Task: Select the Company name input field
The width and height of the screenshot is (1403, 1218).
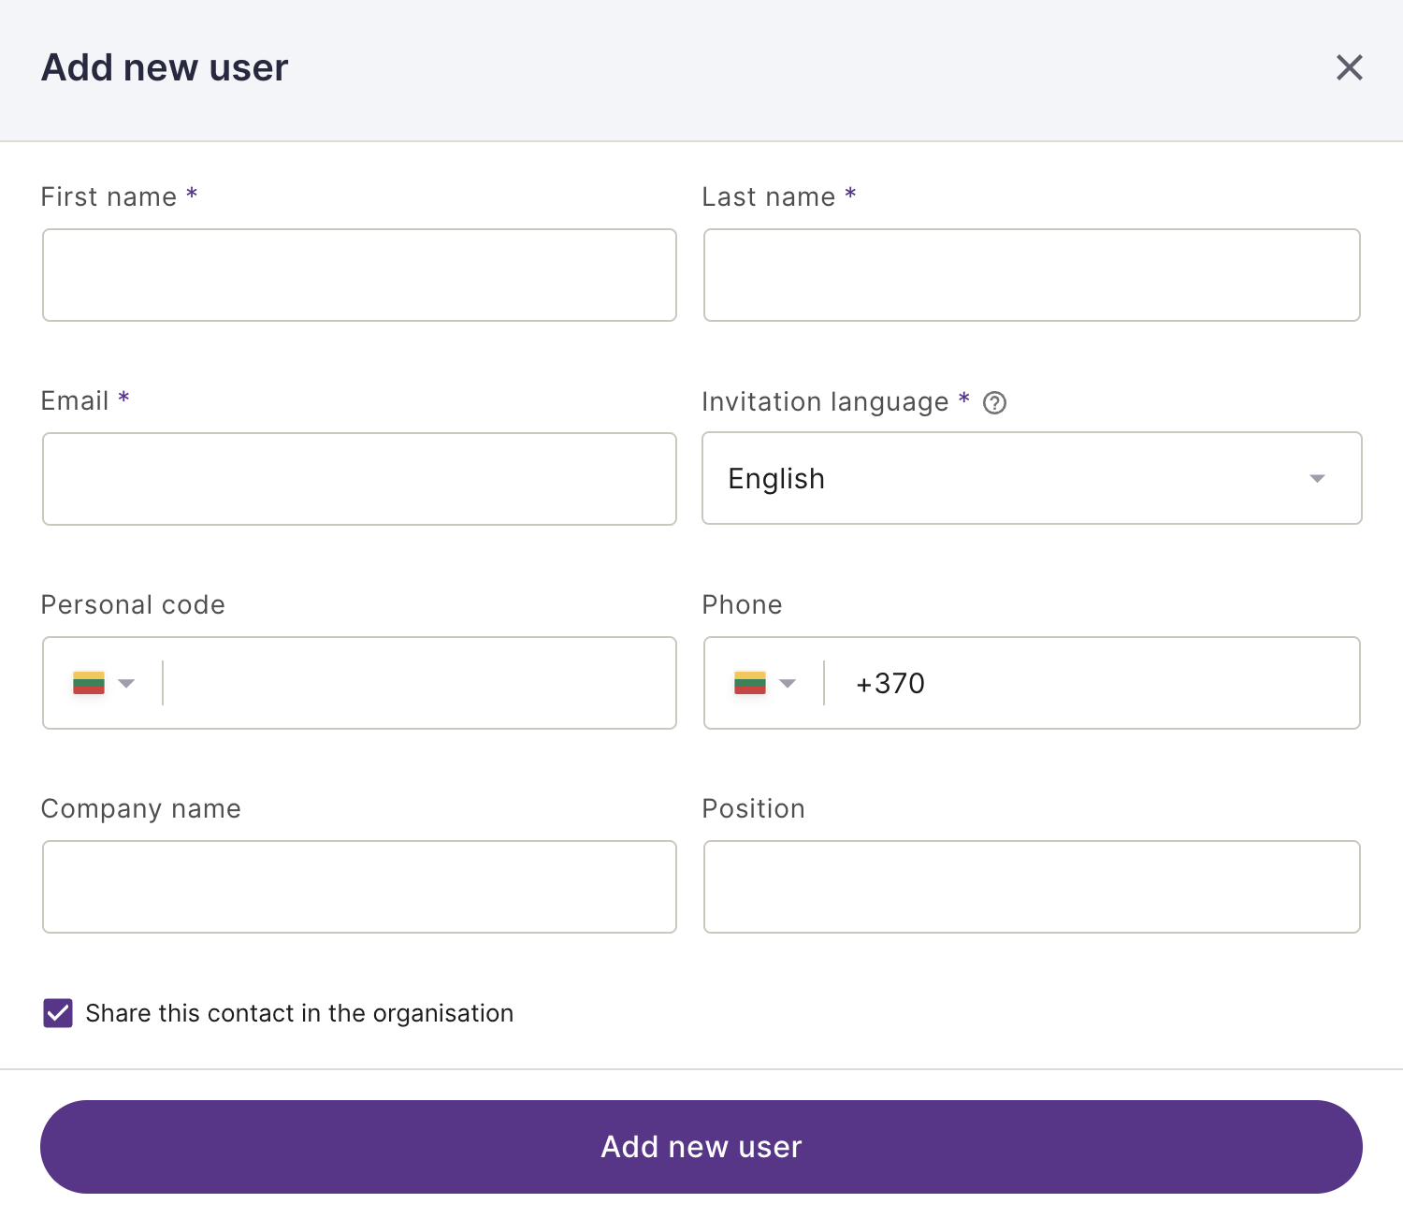Action: 359,887
